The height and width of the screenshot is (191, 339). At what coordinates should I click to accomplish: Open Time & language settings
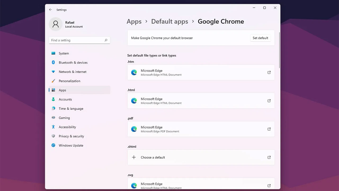pyautogui.click(x=79, y=108)
